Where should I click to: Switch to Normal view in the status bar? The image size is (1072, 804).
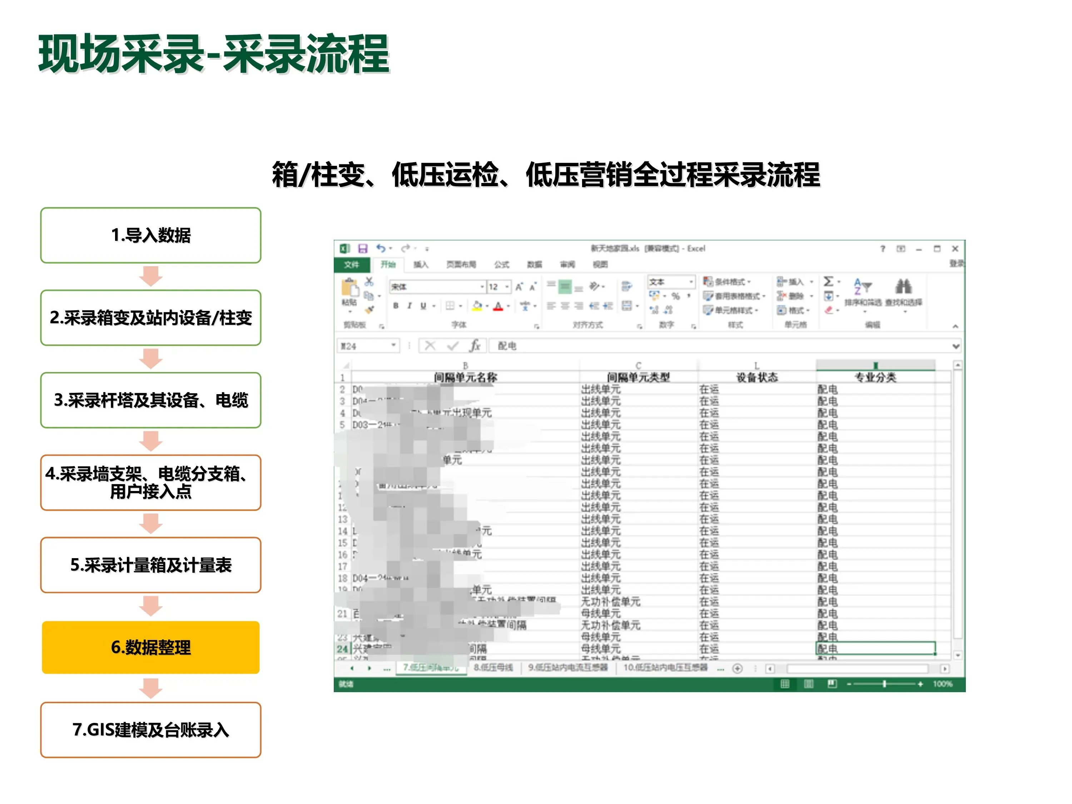tap(785, 684)
